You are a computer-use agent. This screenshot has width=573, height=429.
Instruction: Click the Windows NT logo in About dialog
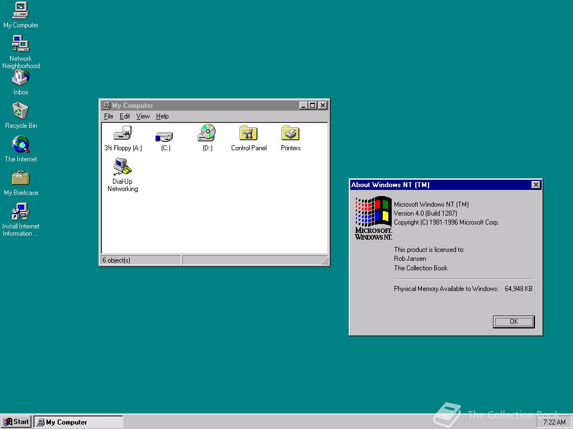(373, 218)
